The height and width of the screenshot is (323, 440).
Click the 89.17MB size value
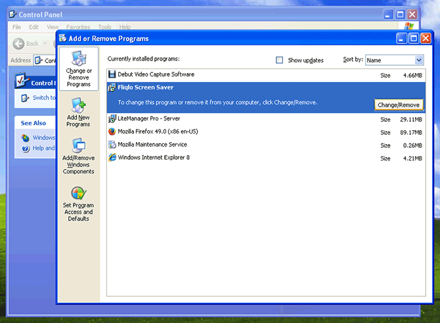(x=411, y=132)
